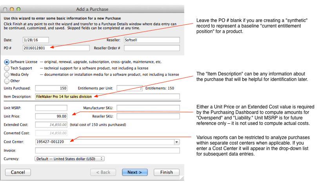The image size is (320, 185).
Task: Choose the Tech Support radio option
Action: tap(7, 68)
